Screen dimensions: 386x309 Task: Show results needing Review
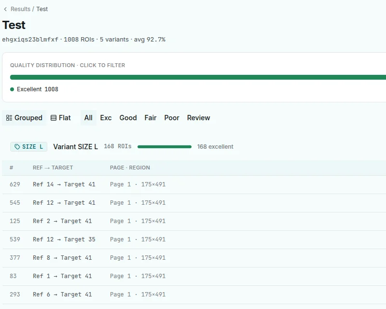click(198, 118)
